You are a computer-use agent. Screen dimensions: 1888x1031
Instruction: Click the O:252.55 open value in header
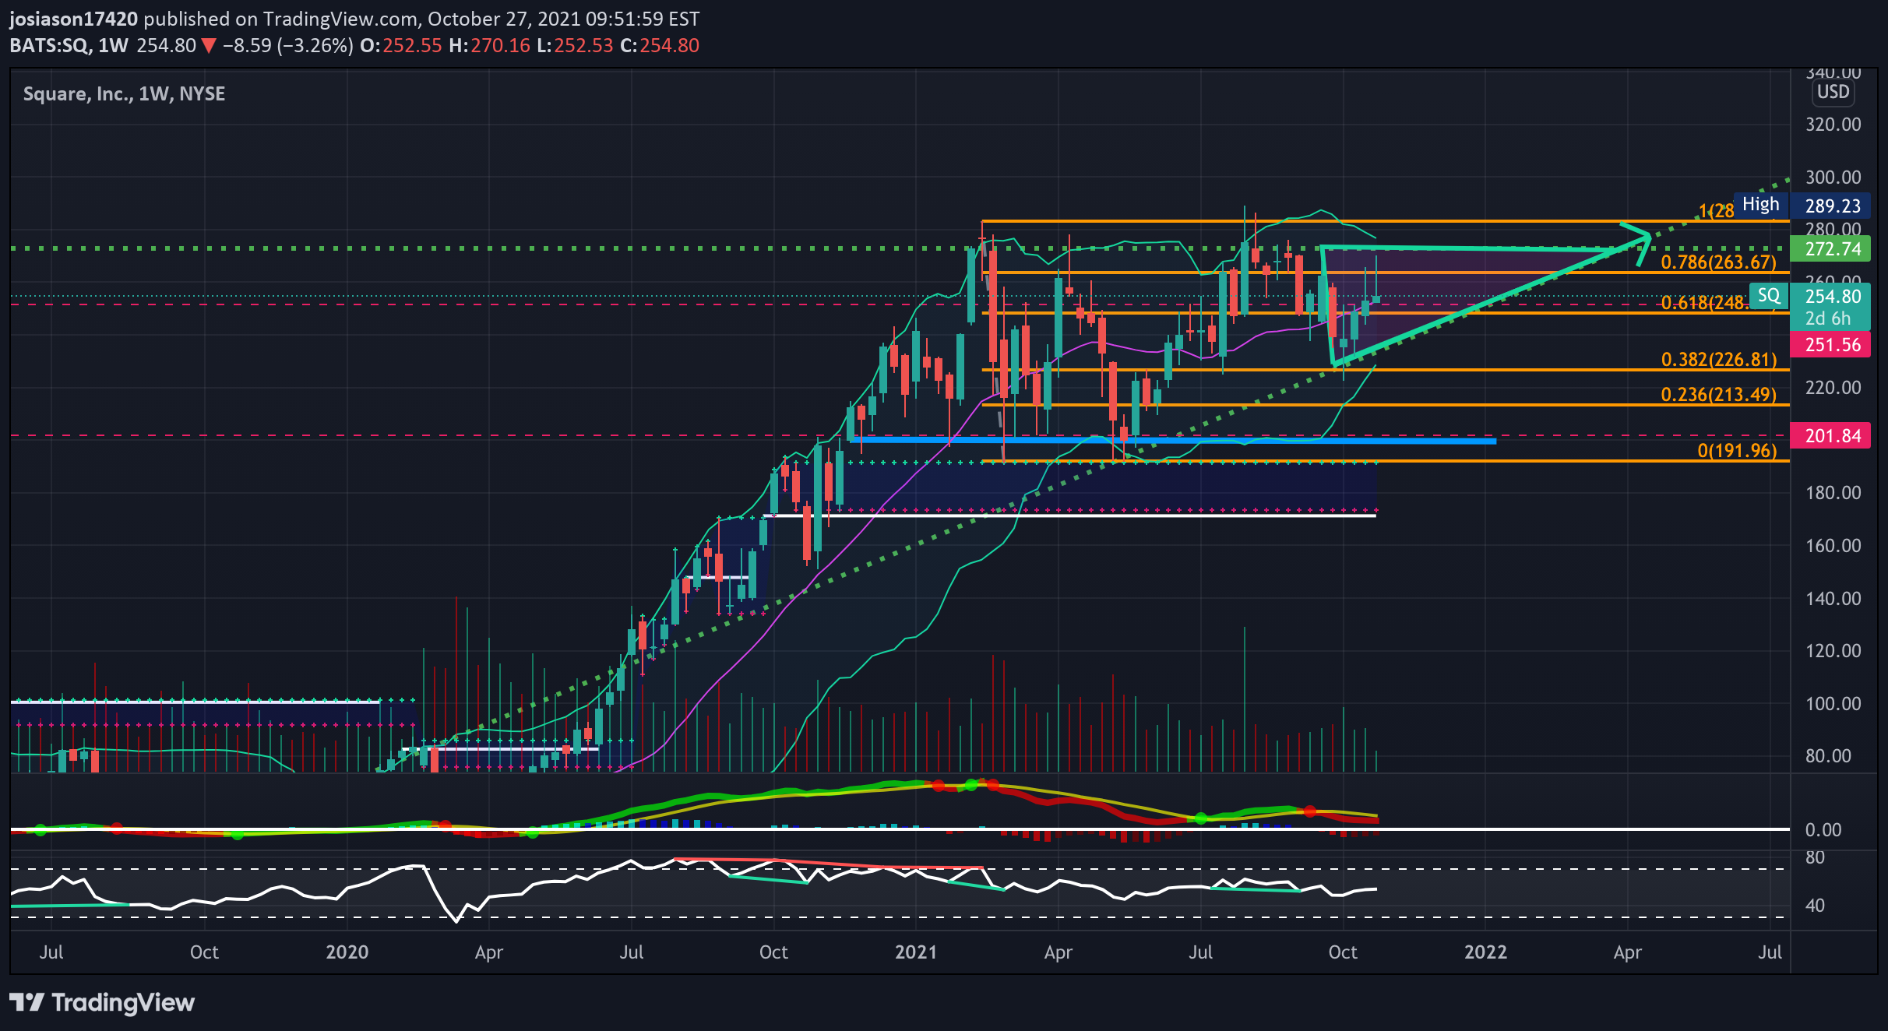pos(401,45)
